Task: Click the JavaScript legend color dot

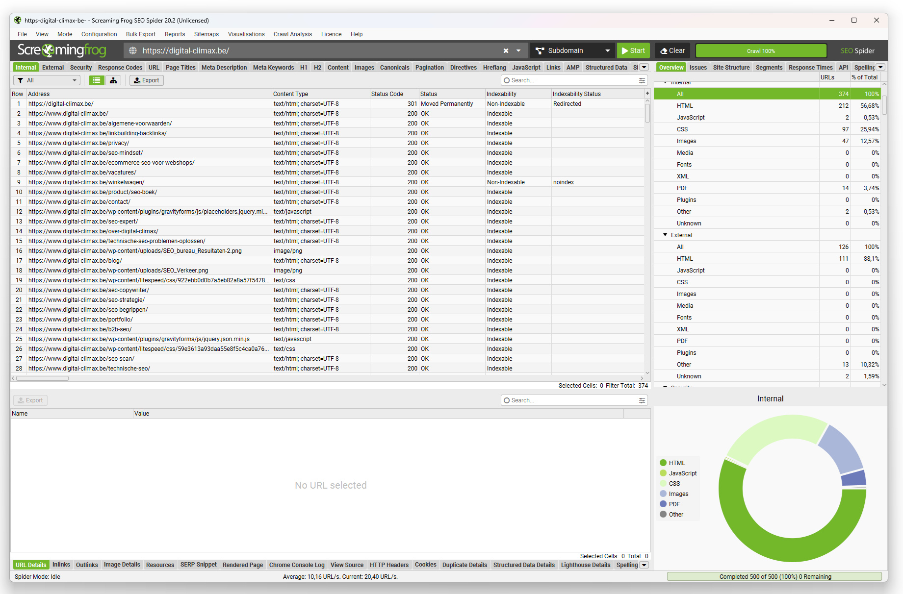Action: coord(663,473)
